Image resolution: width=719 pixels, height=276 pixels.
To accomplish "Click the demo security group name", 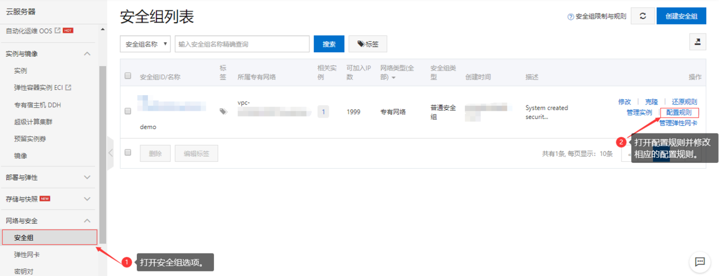I will click(x=148, y=126).
